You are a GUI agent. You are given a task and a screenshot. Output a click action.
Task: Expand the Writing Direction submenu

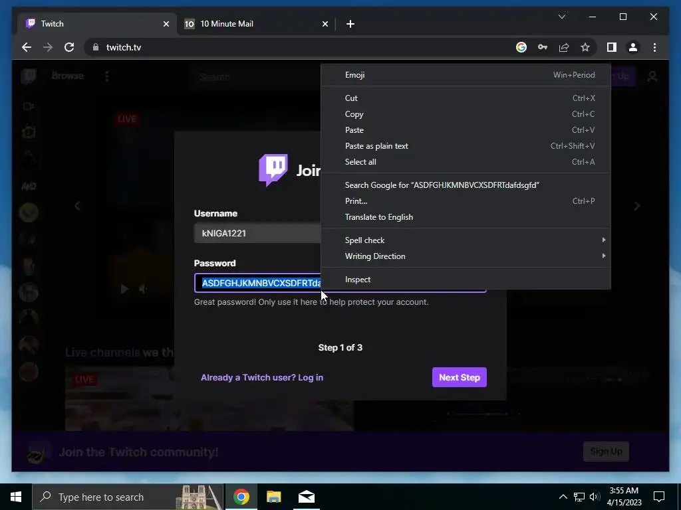click(466, 256)
